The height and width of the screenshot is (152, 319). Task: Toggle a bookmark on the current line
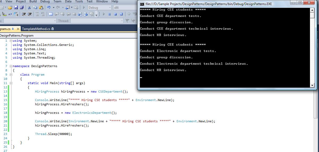50,14
